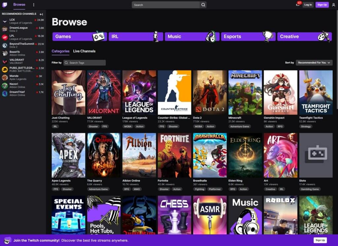Image resolution: width=338 pixels, height=246 pixels.
Task: Open The Quarry cover art
Action: pyautogui.click(x=104, y=155)
